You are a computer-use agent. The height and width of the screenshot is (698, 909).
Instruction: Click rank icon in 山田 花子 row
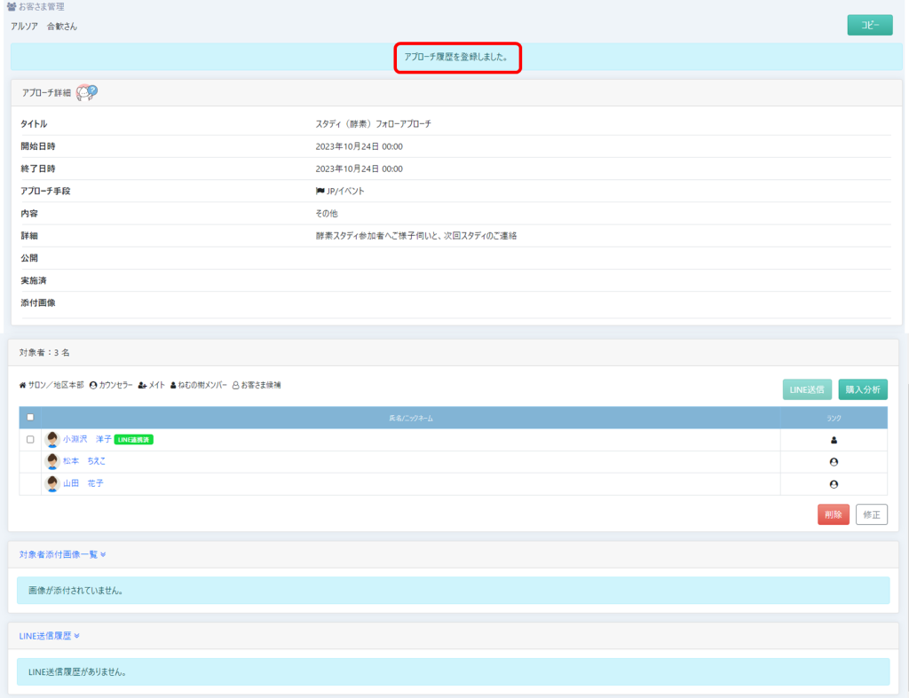pyautogui.click(x=834, y=484)
